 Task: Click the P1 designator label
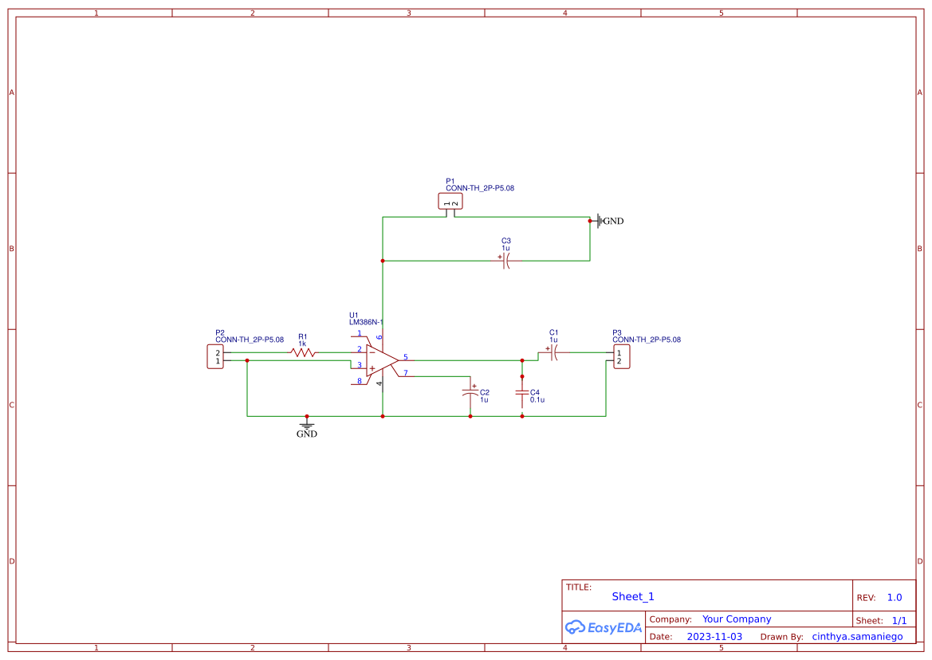tap(450, 181)
